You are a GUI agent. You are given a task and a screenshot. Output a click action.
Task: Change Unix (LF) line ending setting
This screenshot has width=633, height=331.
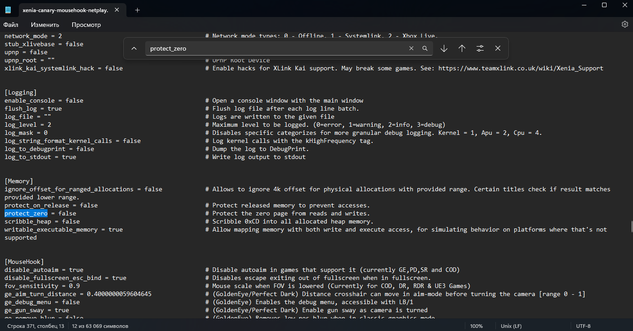(511, 326)
